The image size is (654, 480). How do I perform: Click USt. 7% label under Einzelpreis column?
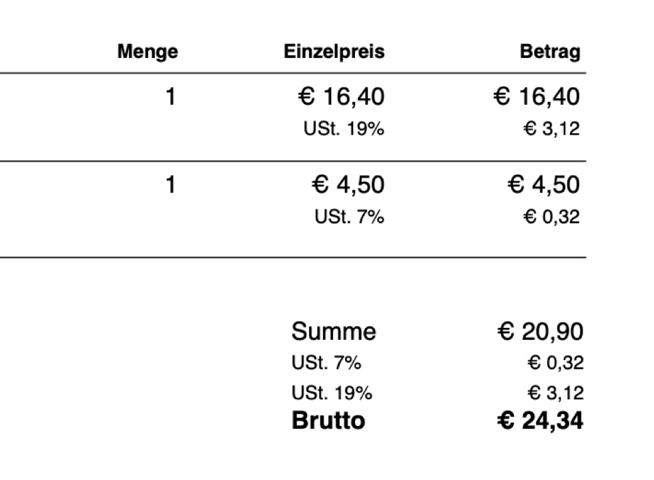tap(349, 217)
